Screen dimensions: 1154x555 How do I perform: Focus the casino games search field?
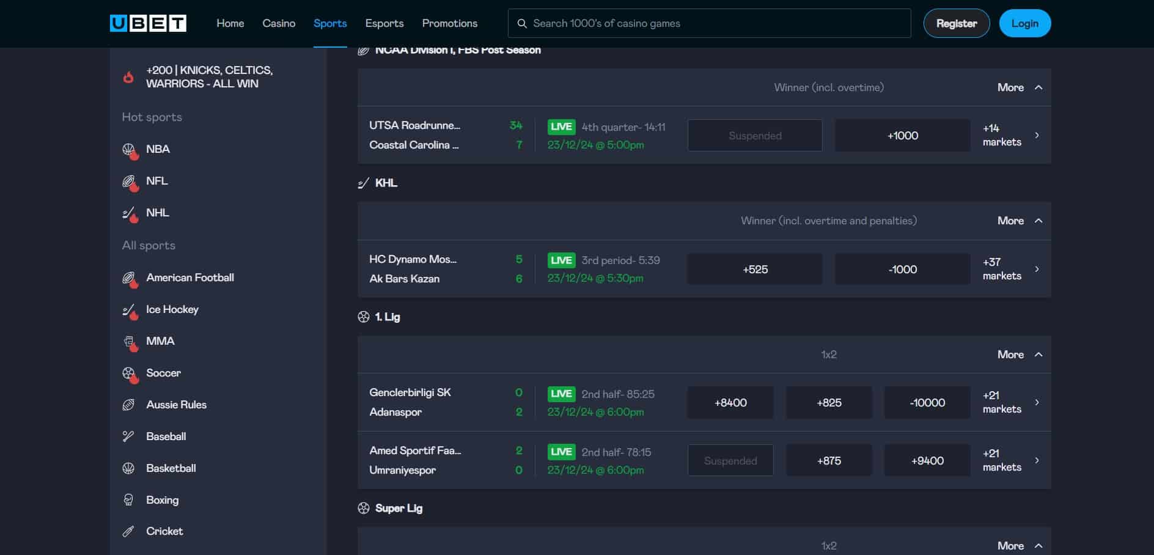point(709,23)
